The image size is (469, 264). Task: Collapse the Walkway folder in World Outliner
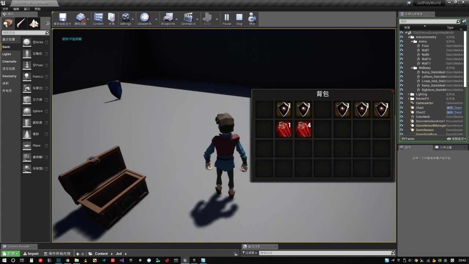click(x=412, y=68)
